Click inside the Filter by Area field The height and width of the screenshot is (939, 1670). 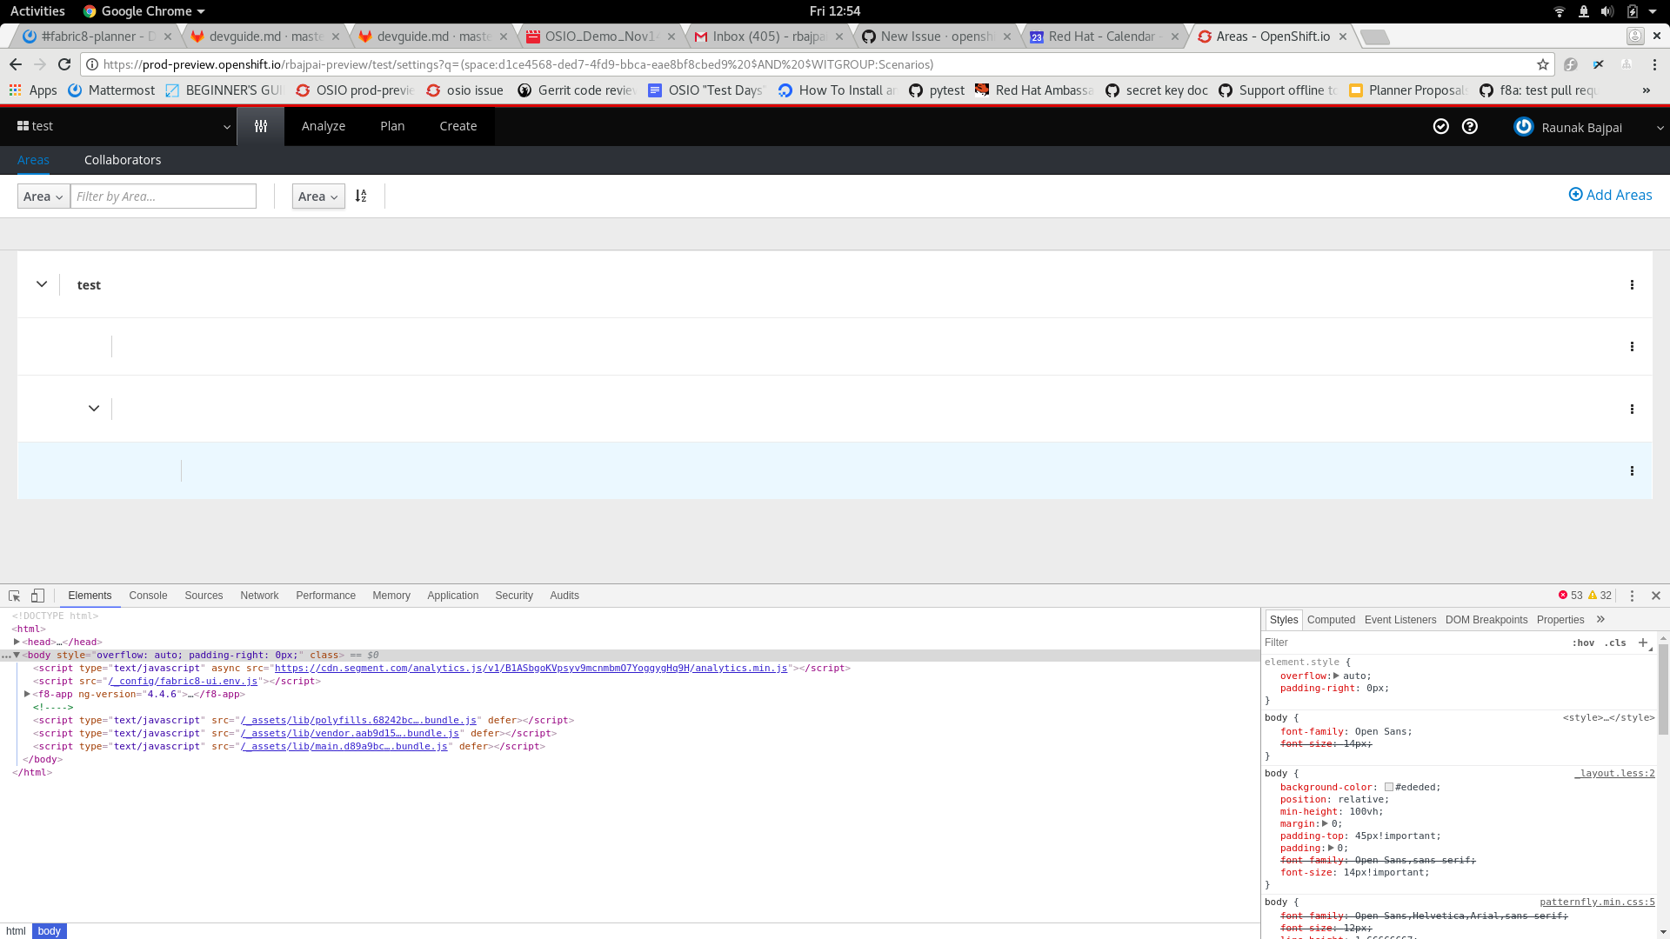pos(163,196)
